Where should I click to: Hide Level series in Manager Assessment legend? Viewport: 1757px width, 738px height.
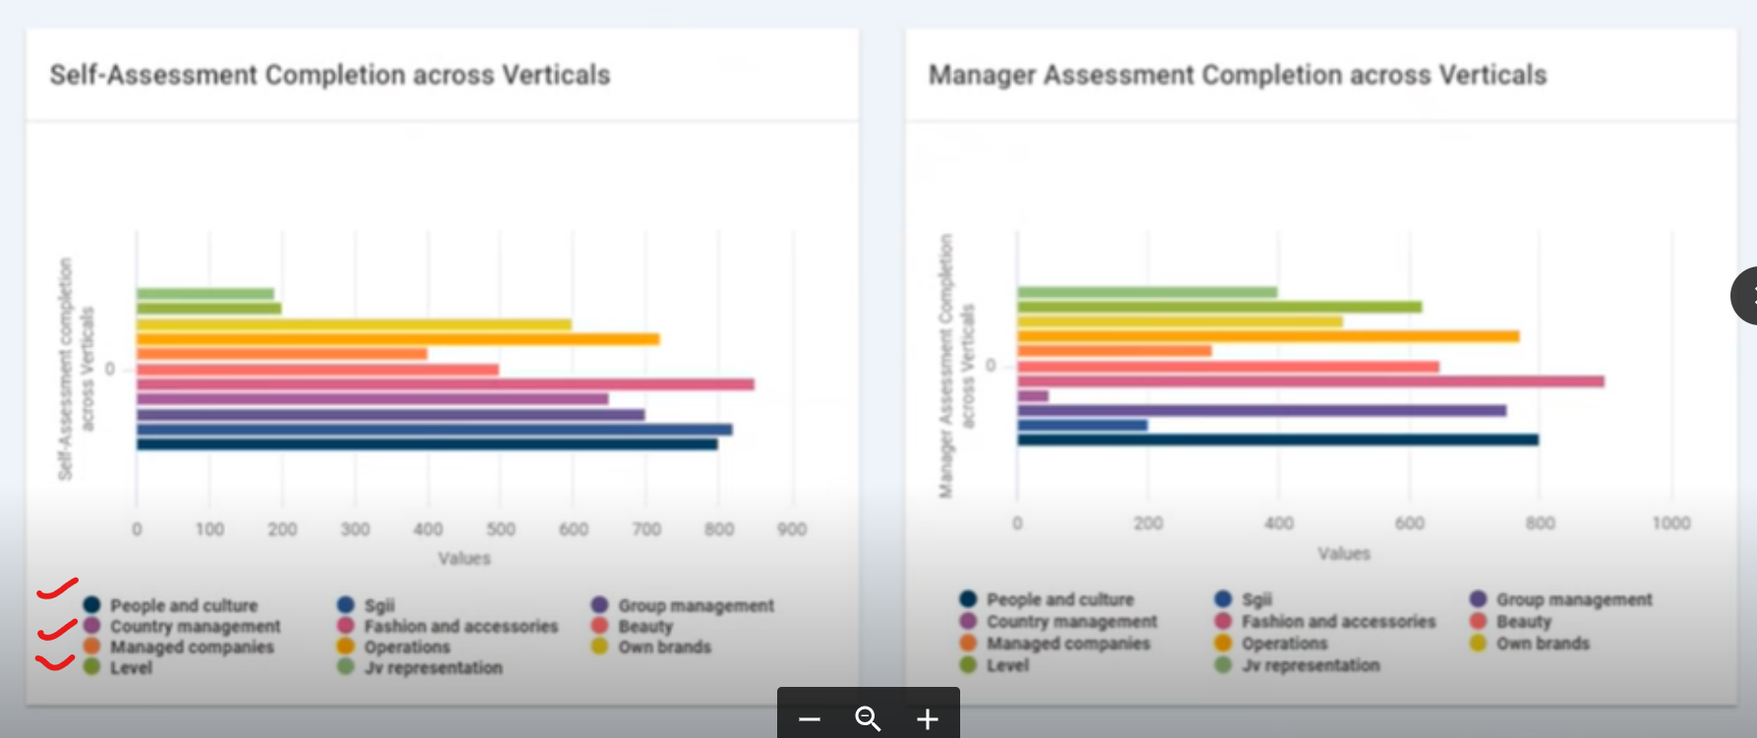1007,665
